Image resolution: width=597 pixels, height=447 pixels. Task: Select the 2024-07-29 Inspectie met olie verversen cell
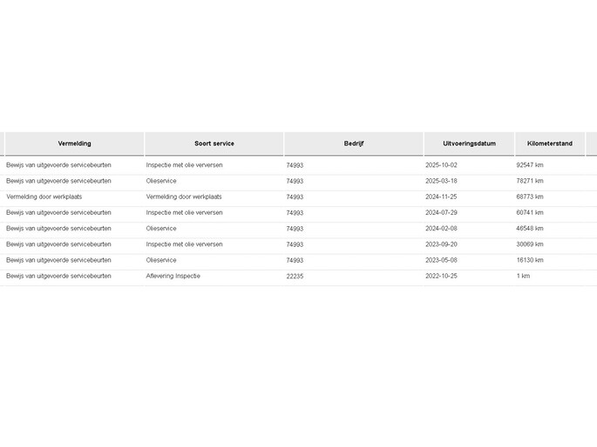(184, 213)
